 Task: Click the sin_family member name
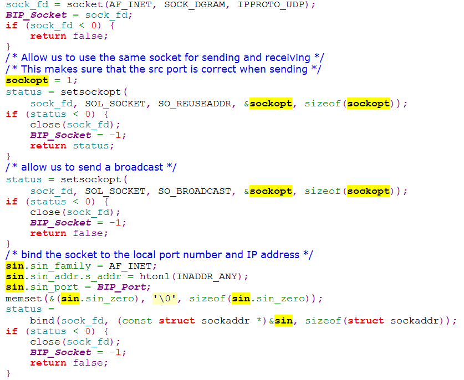pos(60,266)
